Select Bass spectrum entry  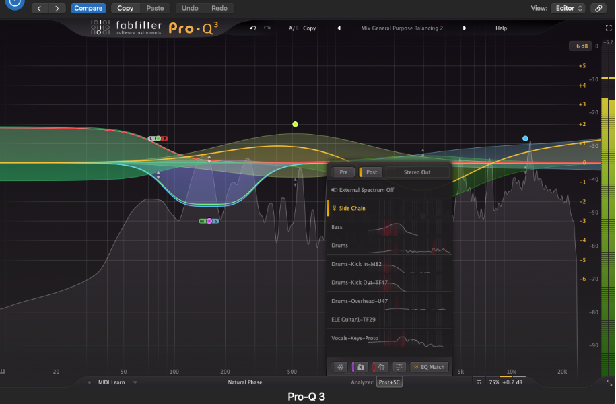click(x=389, y=227)
